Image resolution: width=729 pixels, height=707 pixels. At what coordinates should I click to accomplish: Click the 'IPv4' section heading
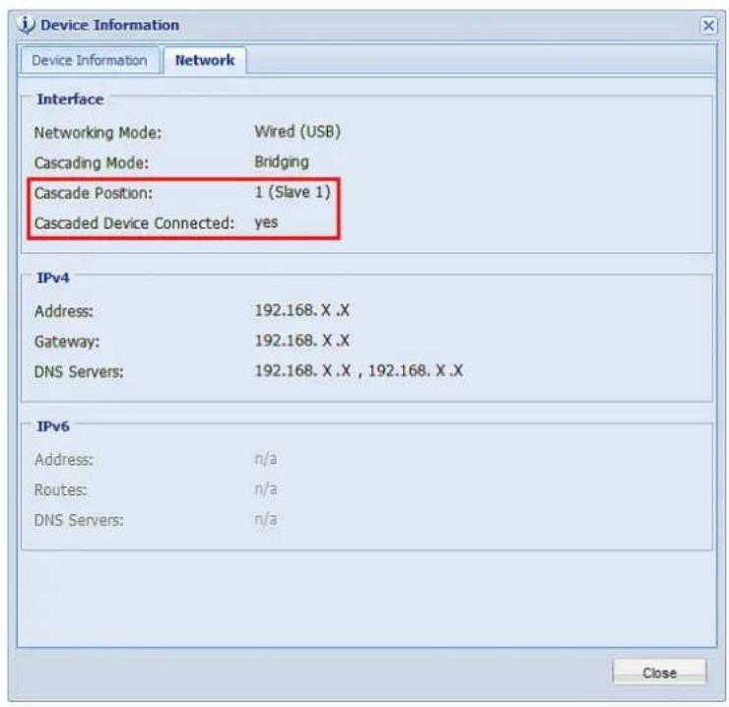(x=52, y=278)
